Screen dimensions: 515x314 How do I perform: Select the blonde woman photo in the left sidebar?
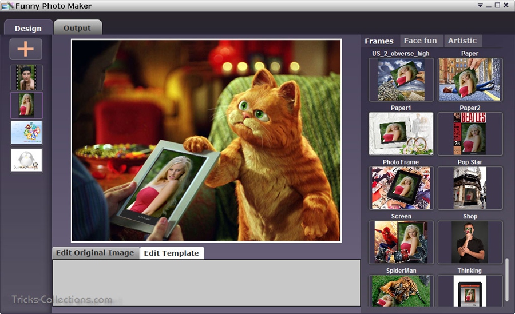tap(26, 105)
